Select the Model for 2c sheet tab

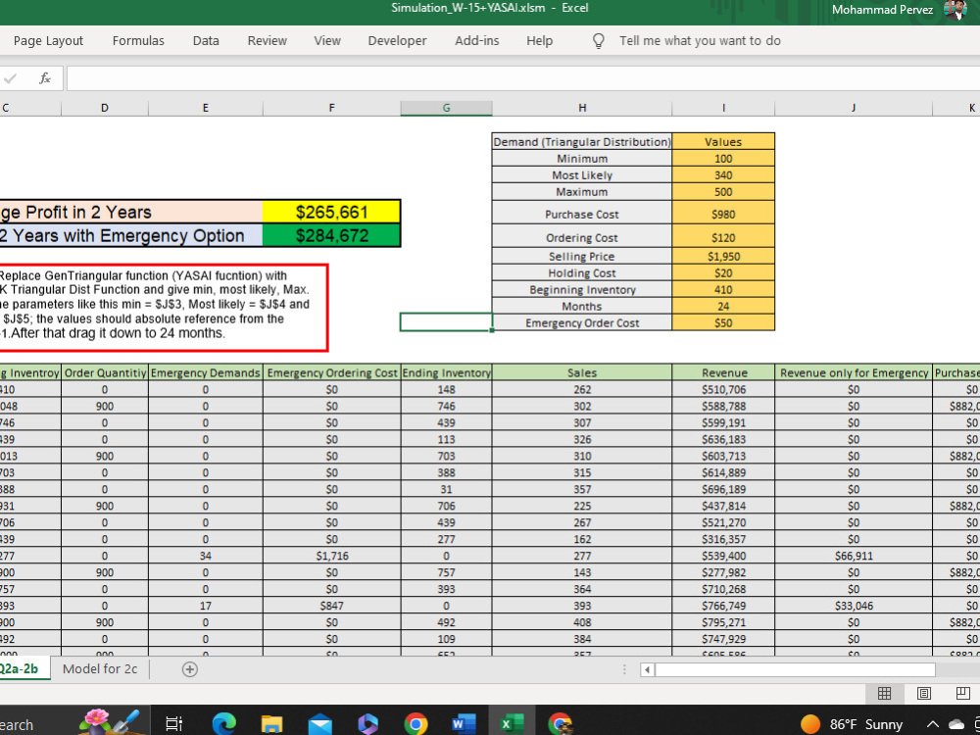click(x=99, y=668)
